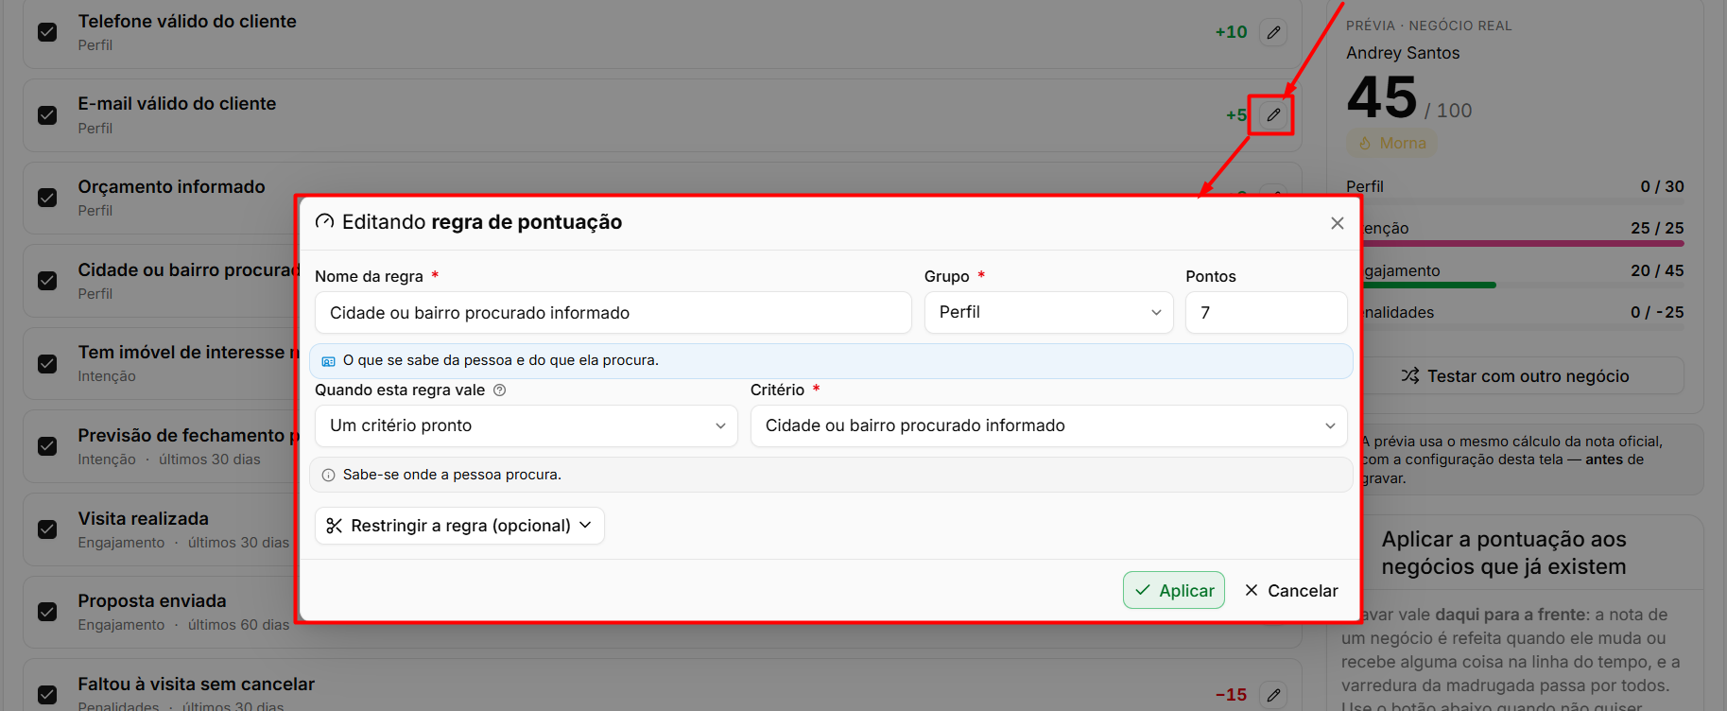1727x711 pixels.
Task: Uncheck the Proposta enviada rule
Action: tap(47, 612)
